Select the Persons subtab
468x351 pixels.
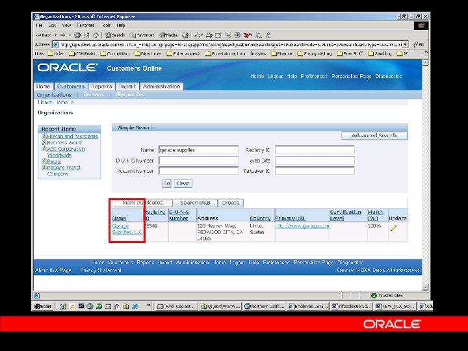pos(94,95)
